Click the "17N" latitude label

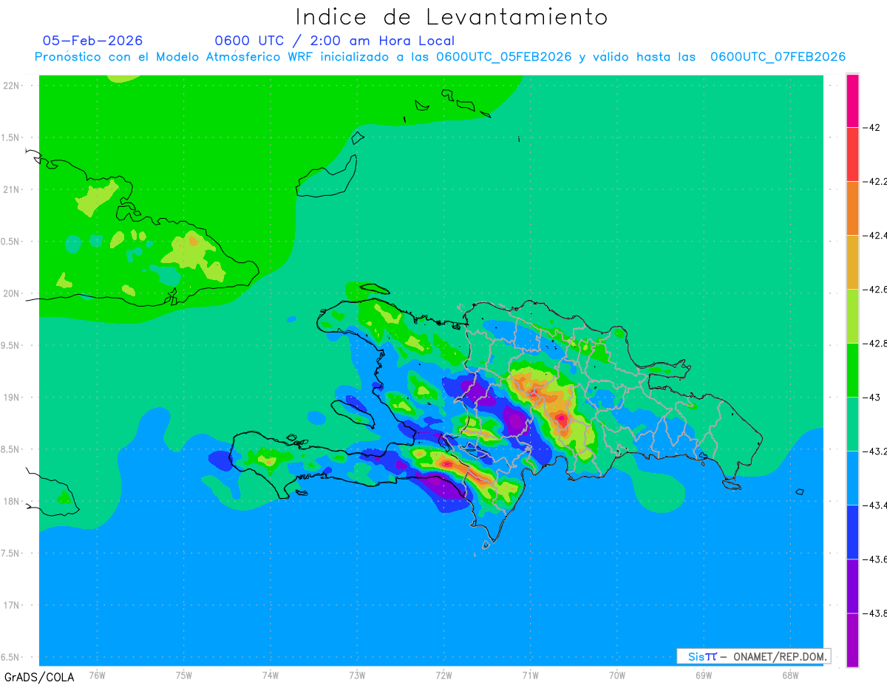tap(12, 605)
